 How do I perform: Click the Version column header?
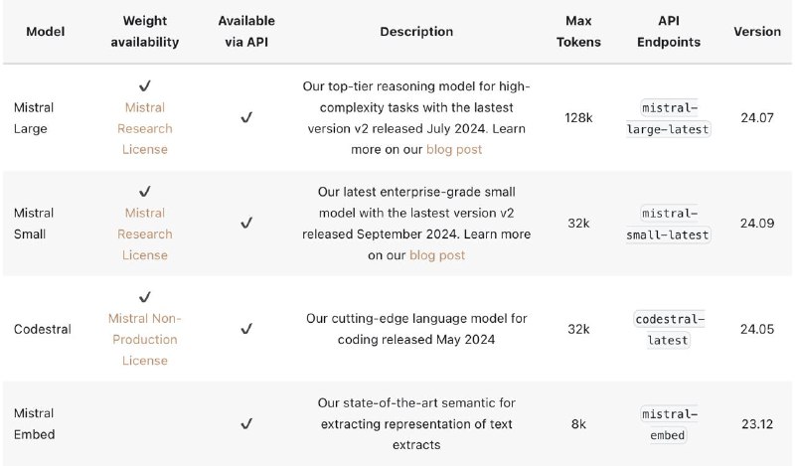coord(757,32)
